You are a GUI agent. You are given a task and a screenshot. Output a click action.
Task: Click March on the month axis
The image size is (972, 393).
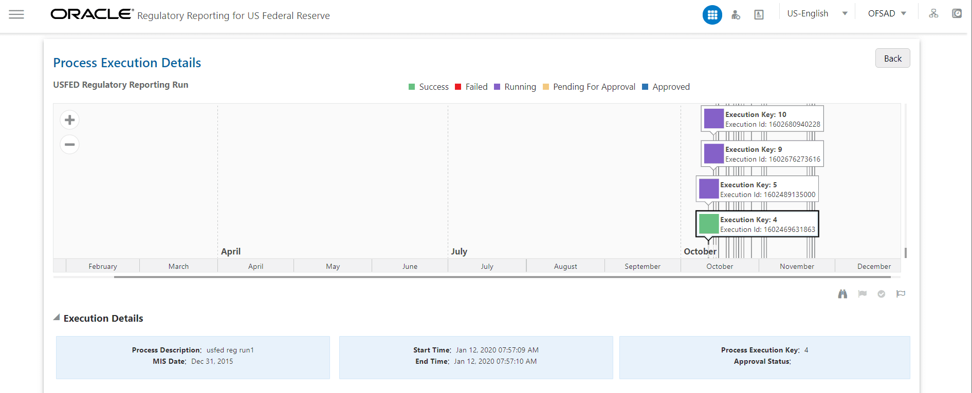(x=178, y=266)
